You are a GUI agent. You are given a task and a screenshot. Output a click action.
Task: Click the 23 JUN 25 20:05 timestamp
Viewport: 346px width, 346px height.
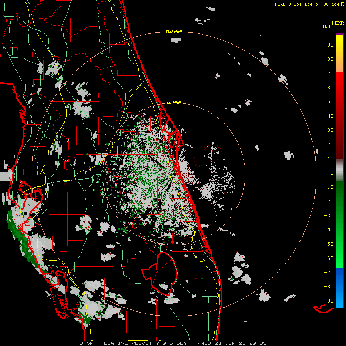[x=240, y=343]
